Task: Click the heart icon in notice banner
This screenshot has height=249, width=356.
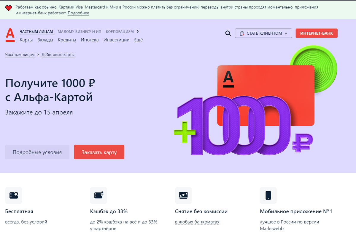Action: [x=9, y=8]
